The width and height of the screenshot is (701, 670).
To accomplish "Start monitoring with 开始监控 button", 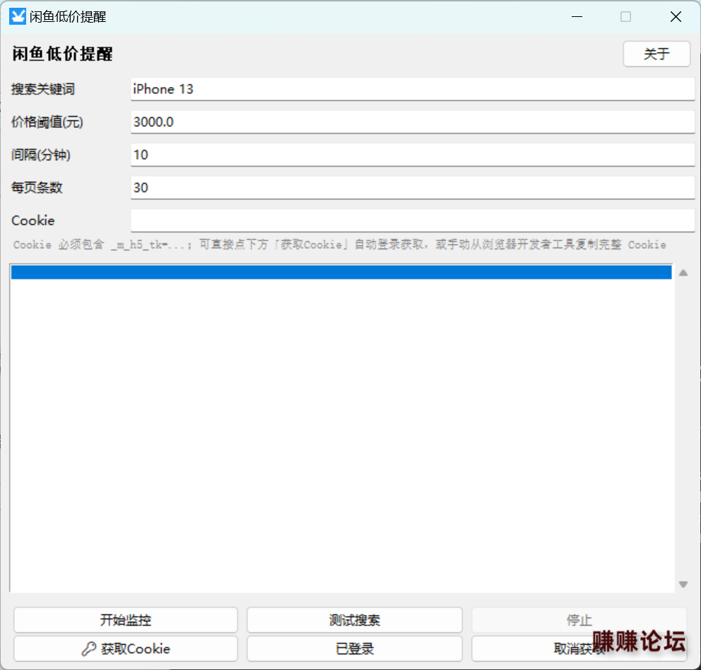I will [126, 620].
